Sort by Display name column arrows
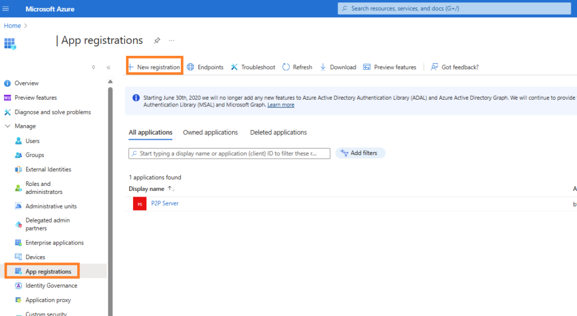Viewport: 577px width, 316px height. 171,189
